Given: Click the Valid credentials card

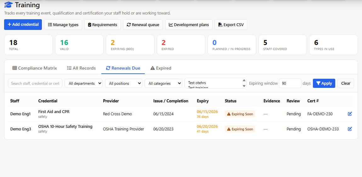Looking at the screenshot, I should coord(79,45).
